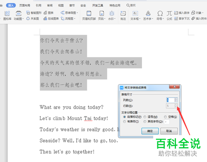Click the line 你们今天去干什么？
The height and width of the screenshot is (162, 207).
[x=61, y=40]
